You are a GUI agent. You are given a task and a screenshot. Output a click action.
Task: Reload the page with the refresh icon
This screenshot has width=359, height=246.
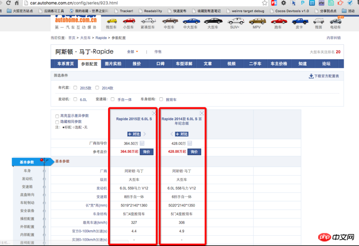tap(9, 3)
